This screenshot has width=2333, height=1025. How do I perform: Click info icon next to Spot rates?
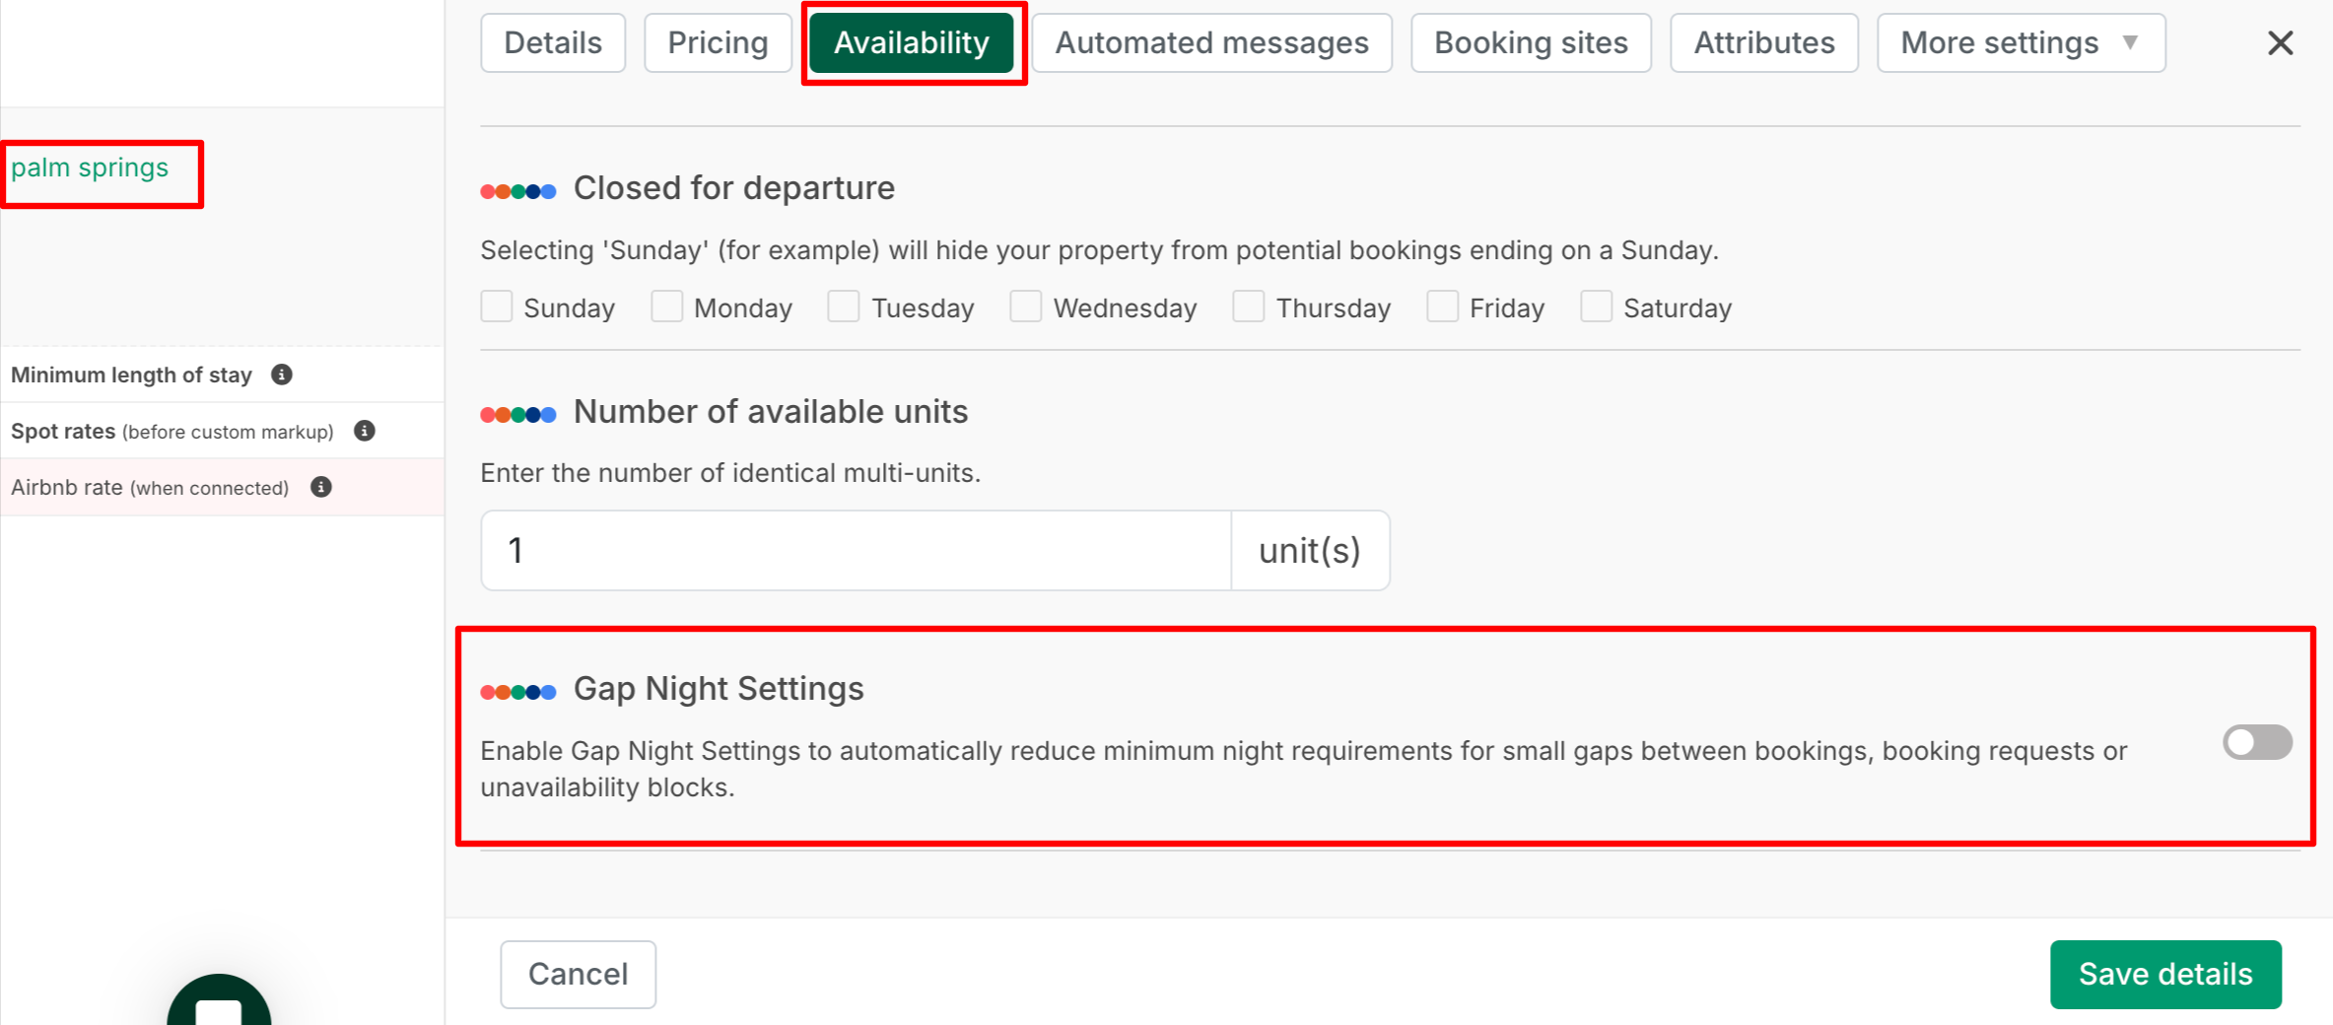pyautogui.click(x=365, y=431)
